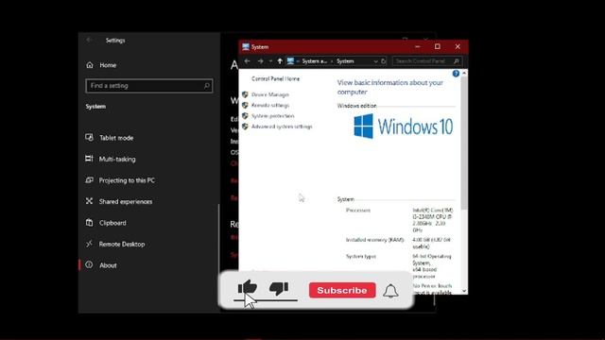The height and width of the screenshot is (340, 605).
Task: Click the thumbs up like icon
Action: tap(248, 287)
